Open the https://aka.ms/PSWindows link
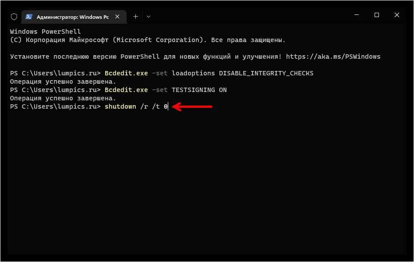414x262 pixels. tap(333, 57)
